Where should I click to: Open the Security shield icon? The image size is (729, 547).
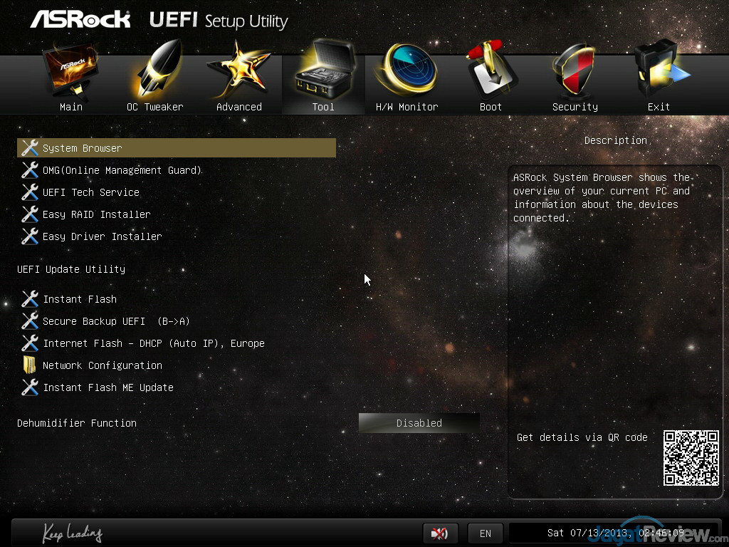[575, 70]
